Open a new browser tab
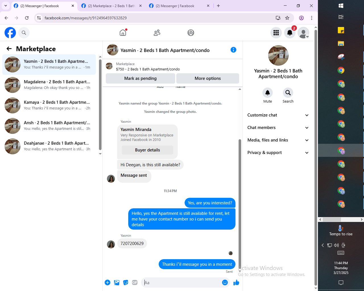 pos(218,6)
